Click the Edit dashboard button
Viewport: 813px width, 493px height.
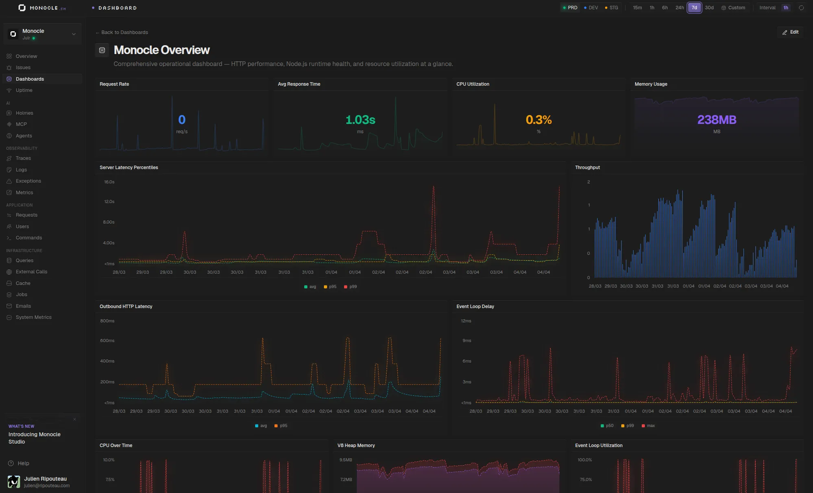pyautogui.click(x=790, y=32)
